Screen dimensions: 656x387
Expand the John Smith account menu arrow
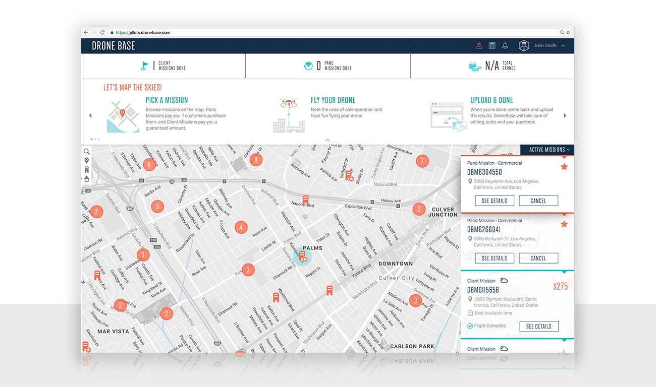click(x=563, y=46)
